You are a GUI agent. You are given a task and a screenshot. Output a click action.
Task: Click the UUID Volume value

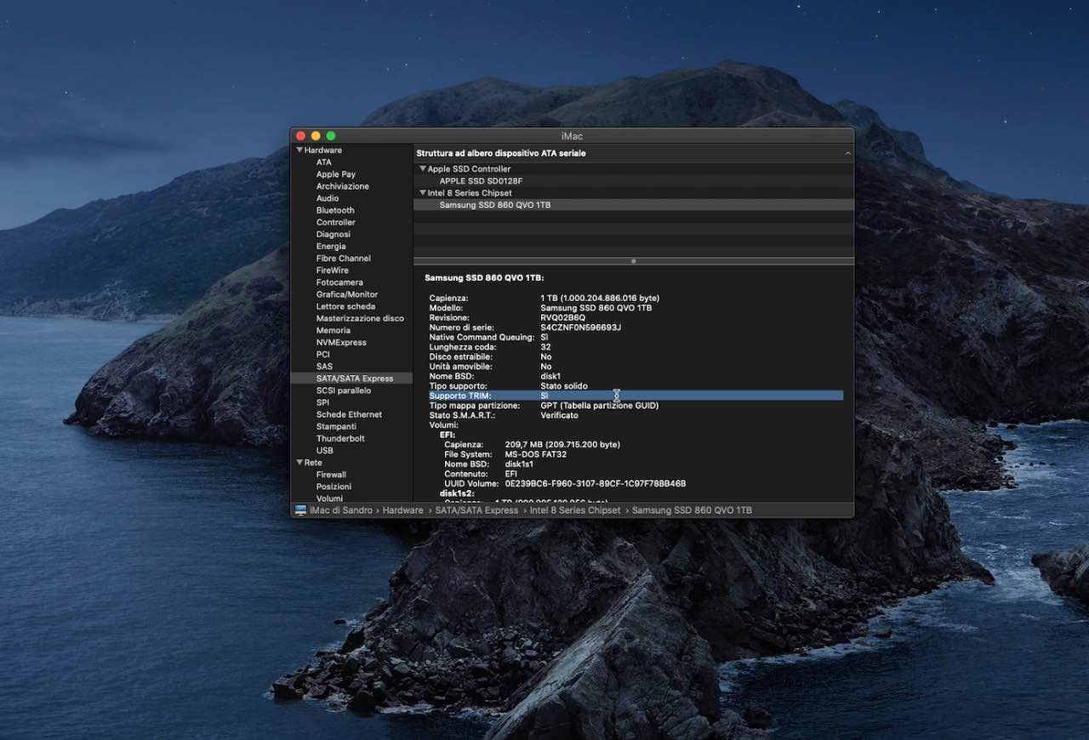click(x=596, y=484)
